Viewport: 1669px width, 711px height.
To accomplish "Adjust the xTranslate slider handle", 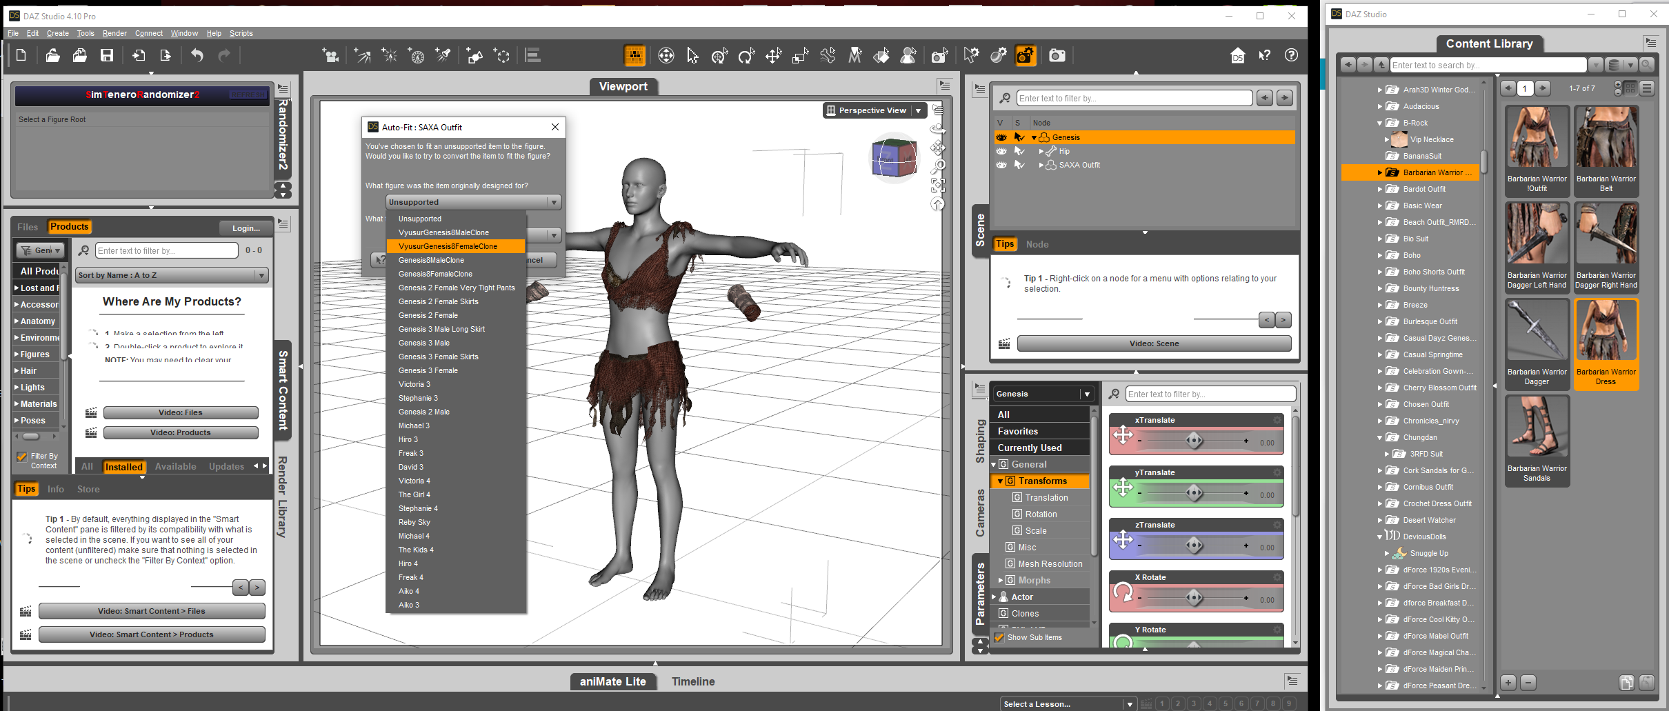I will pos(1194,441).
